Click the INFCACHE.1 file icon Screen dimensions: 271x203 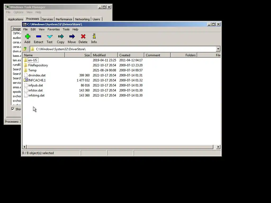26,80
